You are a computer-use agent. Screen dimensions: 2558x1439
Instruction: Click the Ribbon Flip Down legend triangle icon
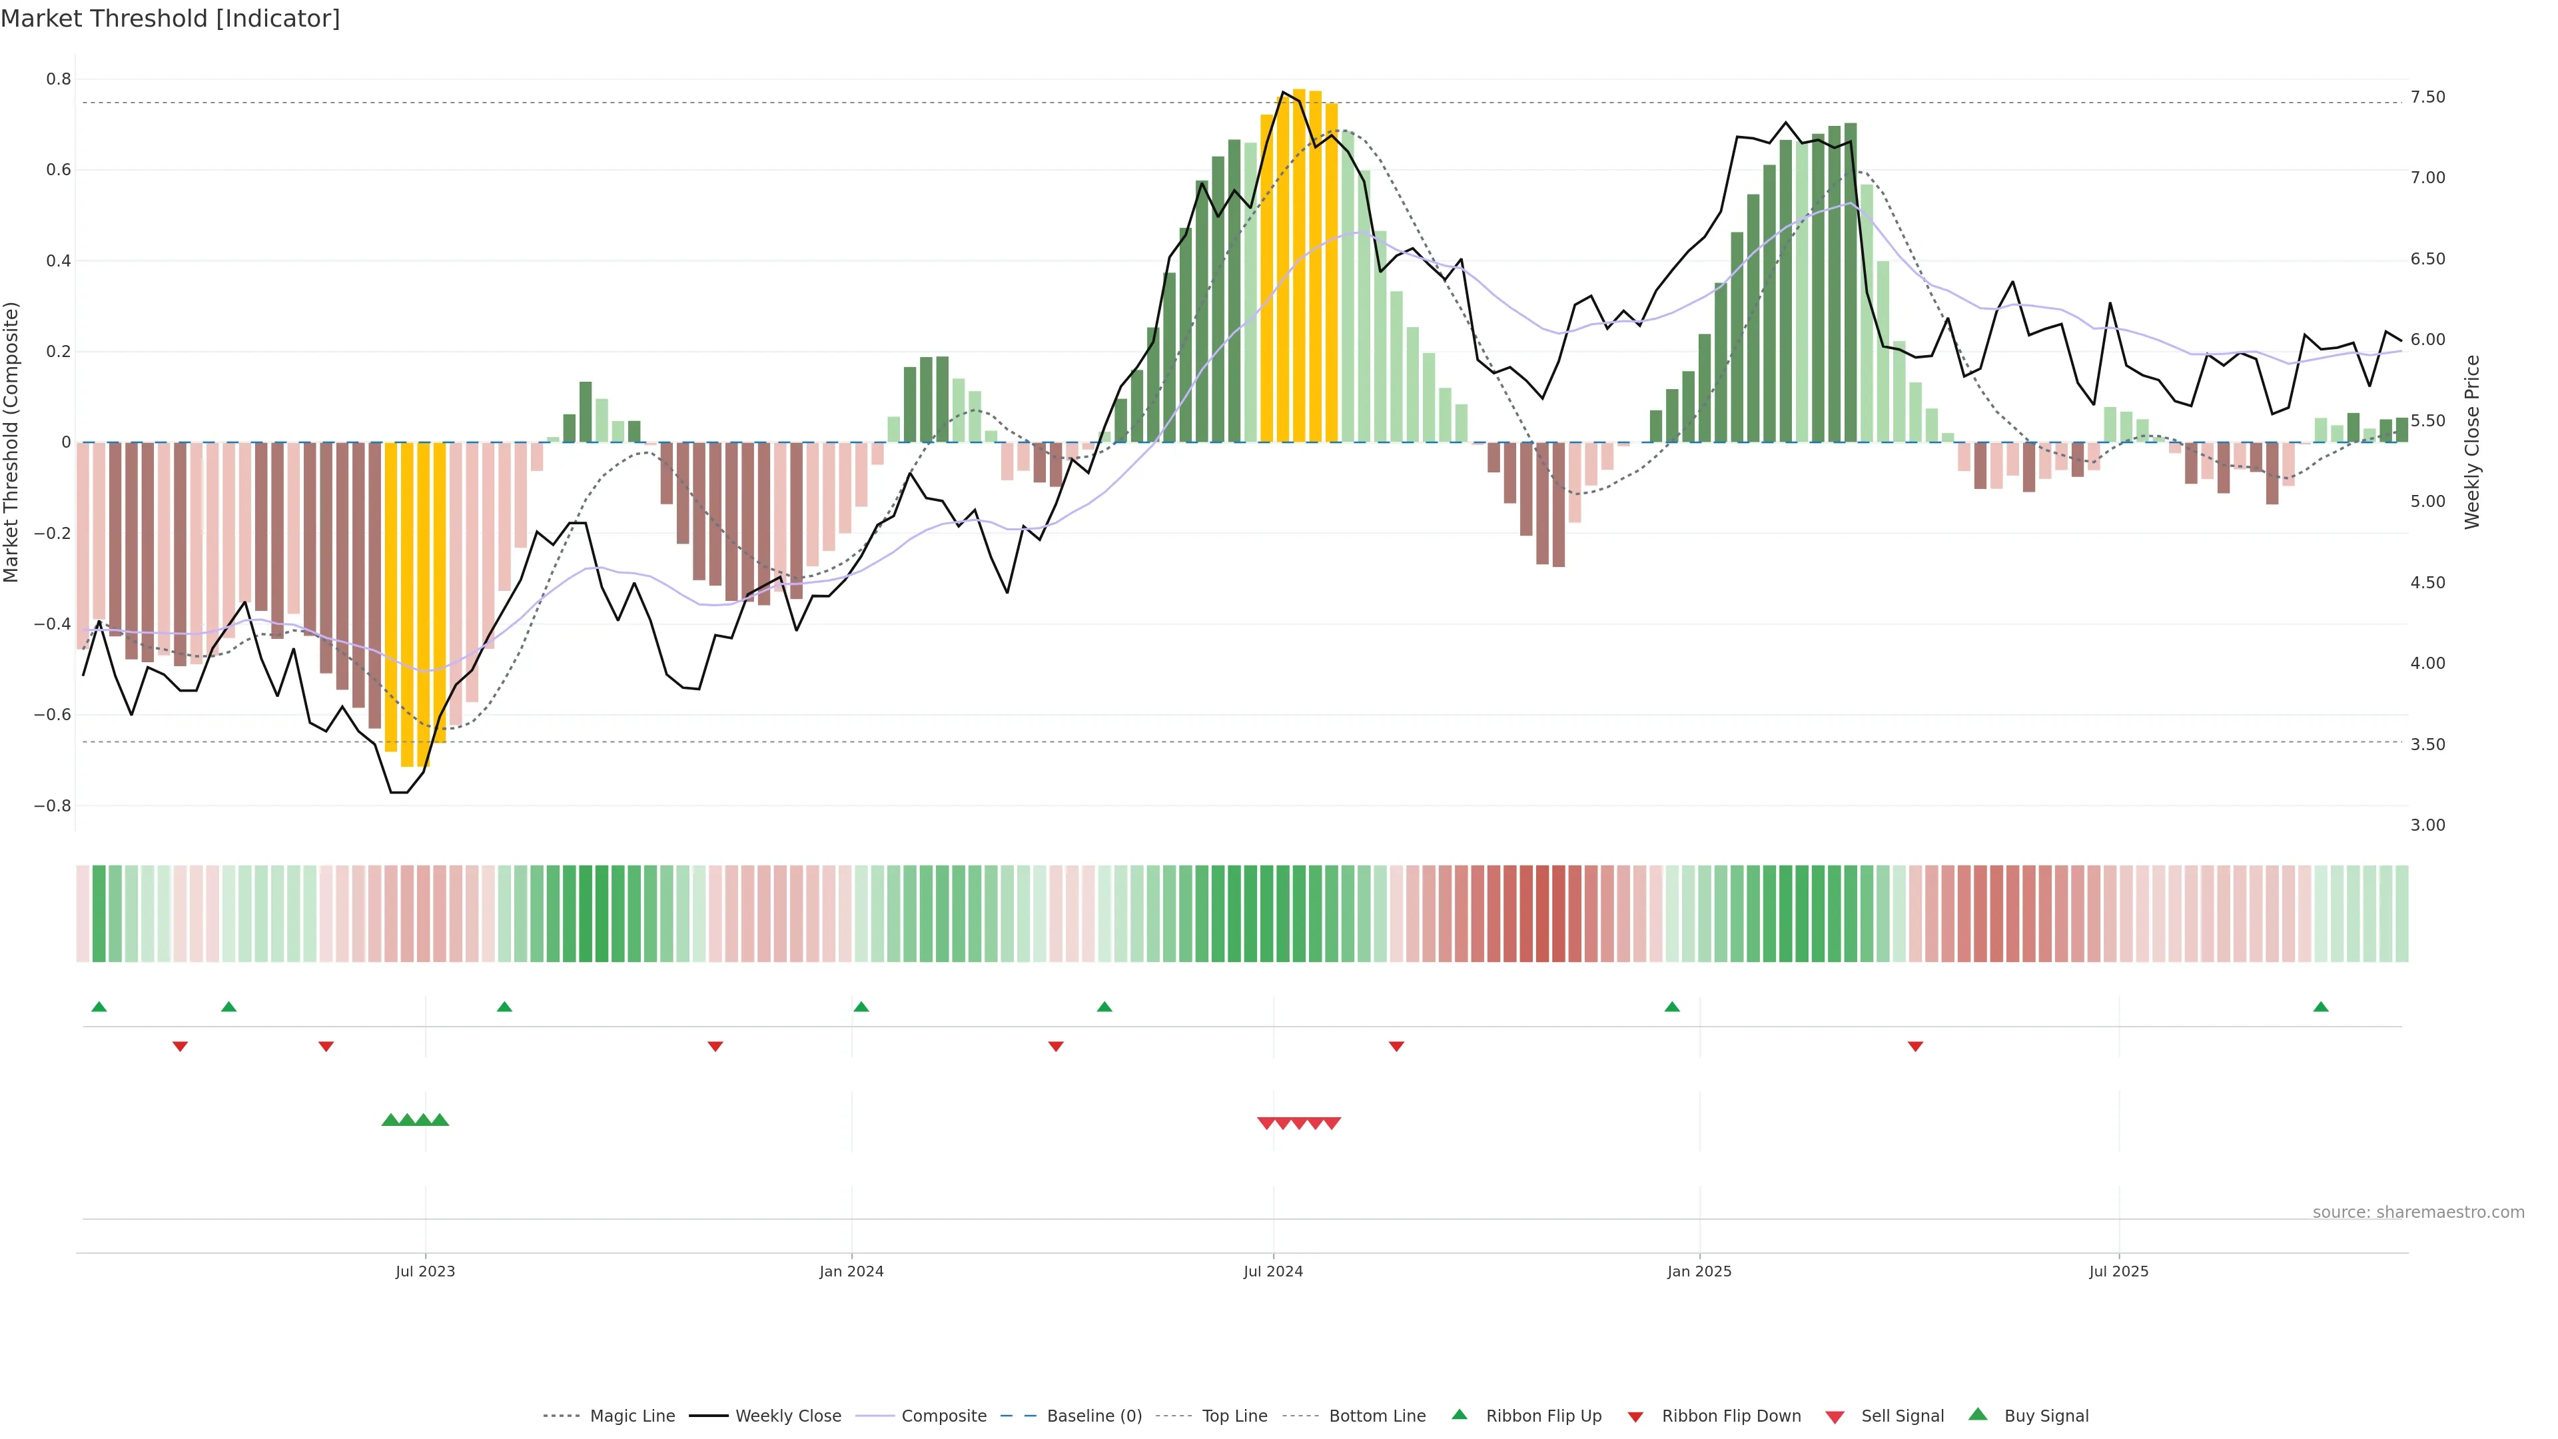coord(1635,1417)
